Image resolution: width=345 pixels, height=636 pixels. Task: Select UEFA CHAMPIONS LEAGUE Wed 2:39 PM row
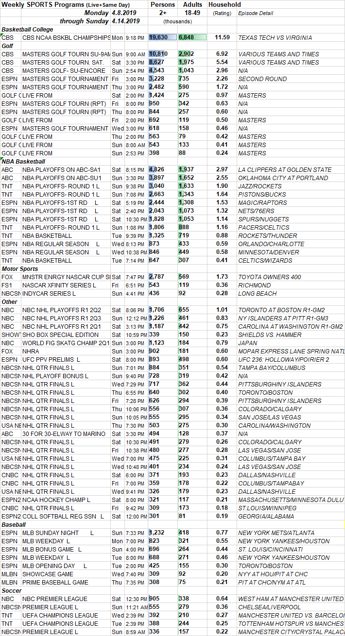[172, 615]
